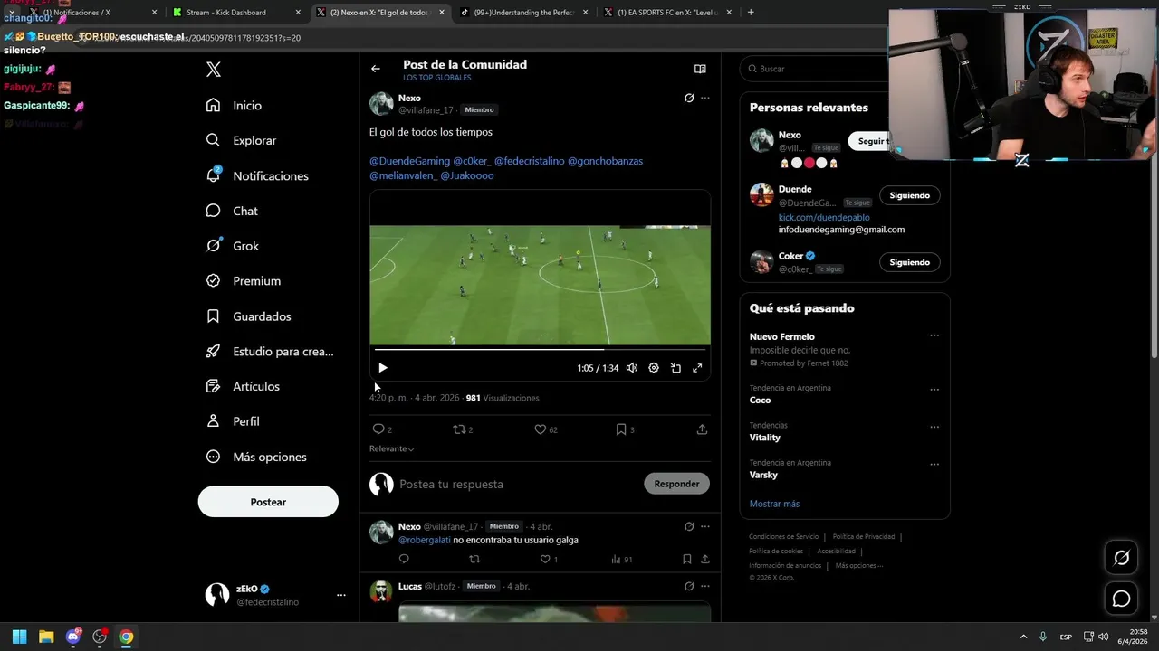Screen dimensions: 1159x651
Task: Open @robergalati mention in reply
Action: click(424, 540)
